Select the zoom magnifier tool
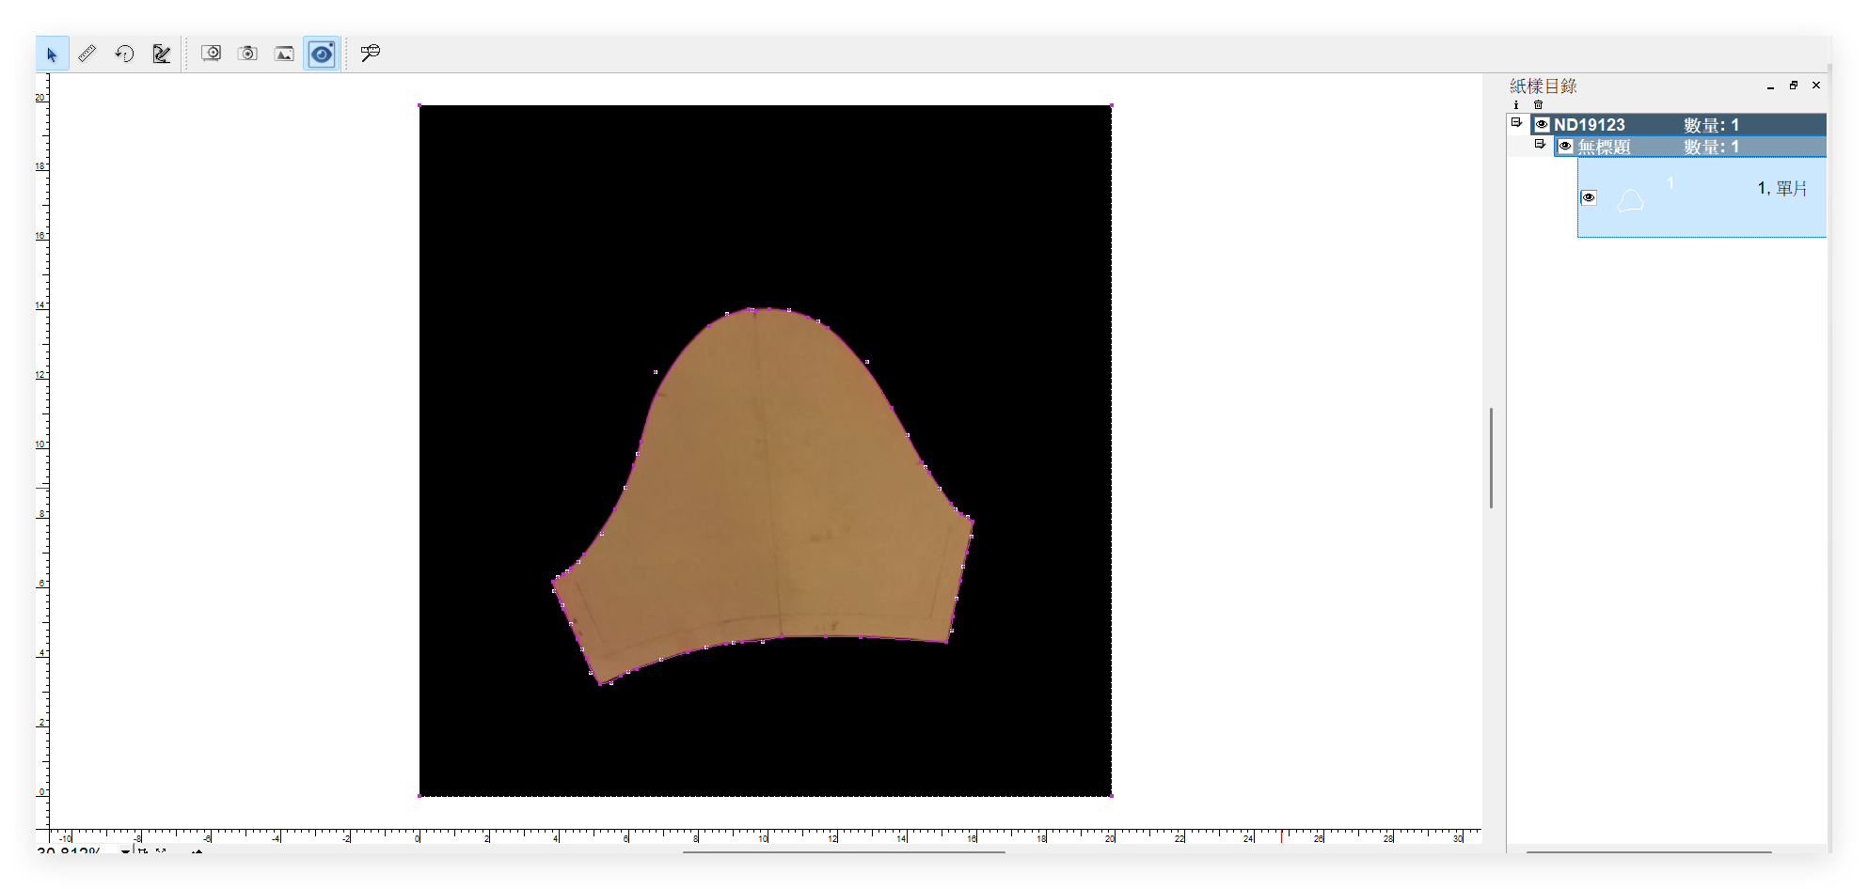The height and width of the screenshot is (889, 1868). coord(369,54)
